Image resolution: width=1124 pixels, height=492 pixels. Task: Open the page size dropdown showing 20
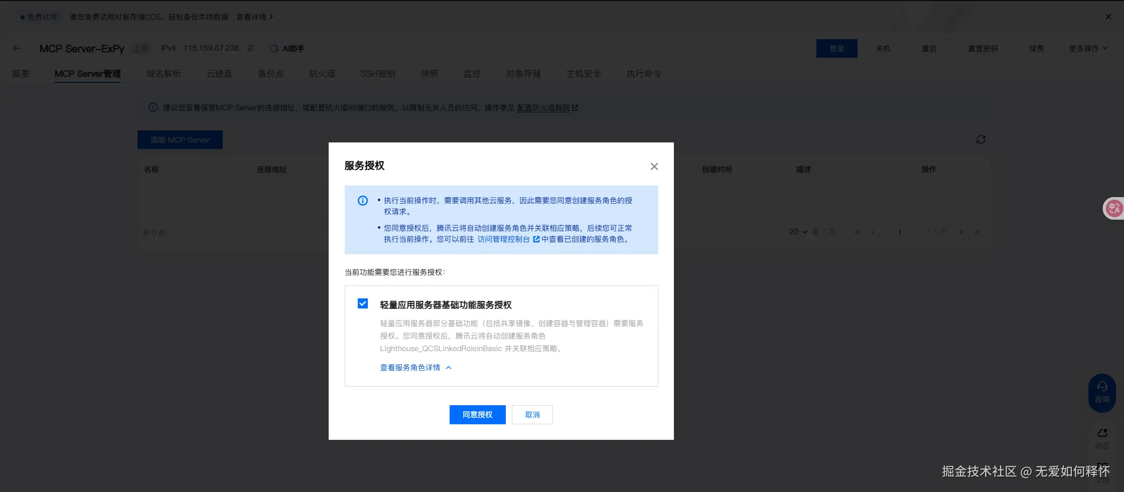pyautogui.click(x=798, y=232)
